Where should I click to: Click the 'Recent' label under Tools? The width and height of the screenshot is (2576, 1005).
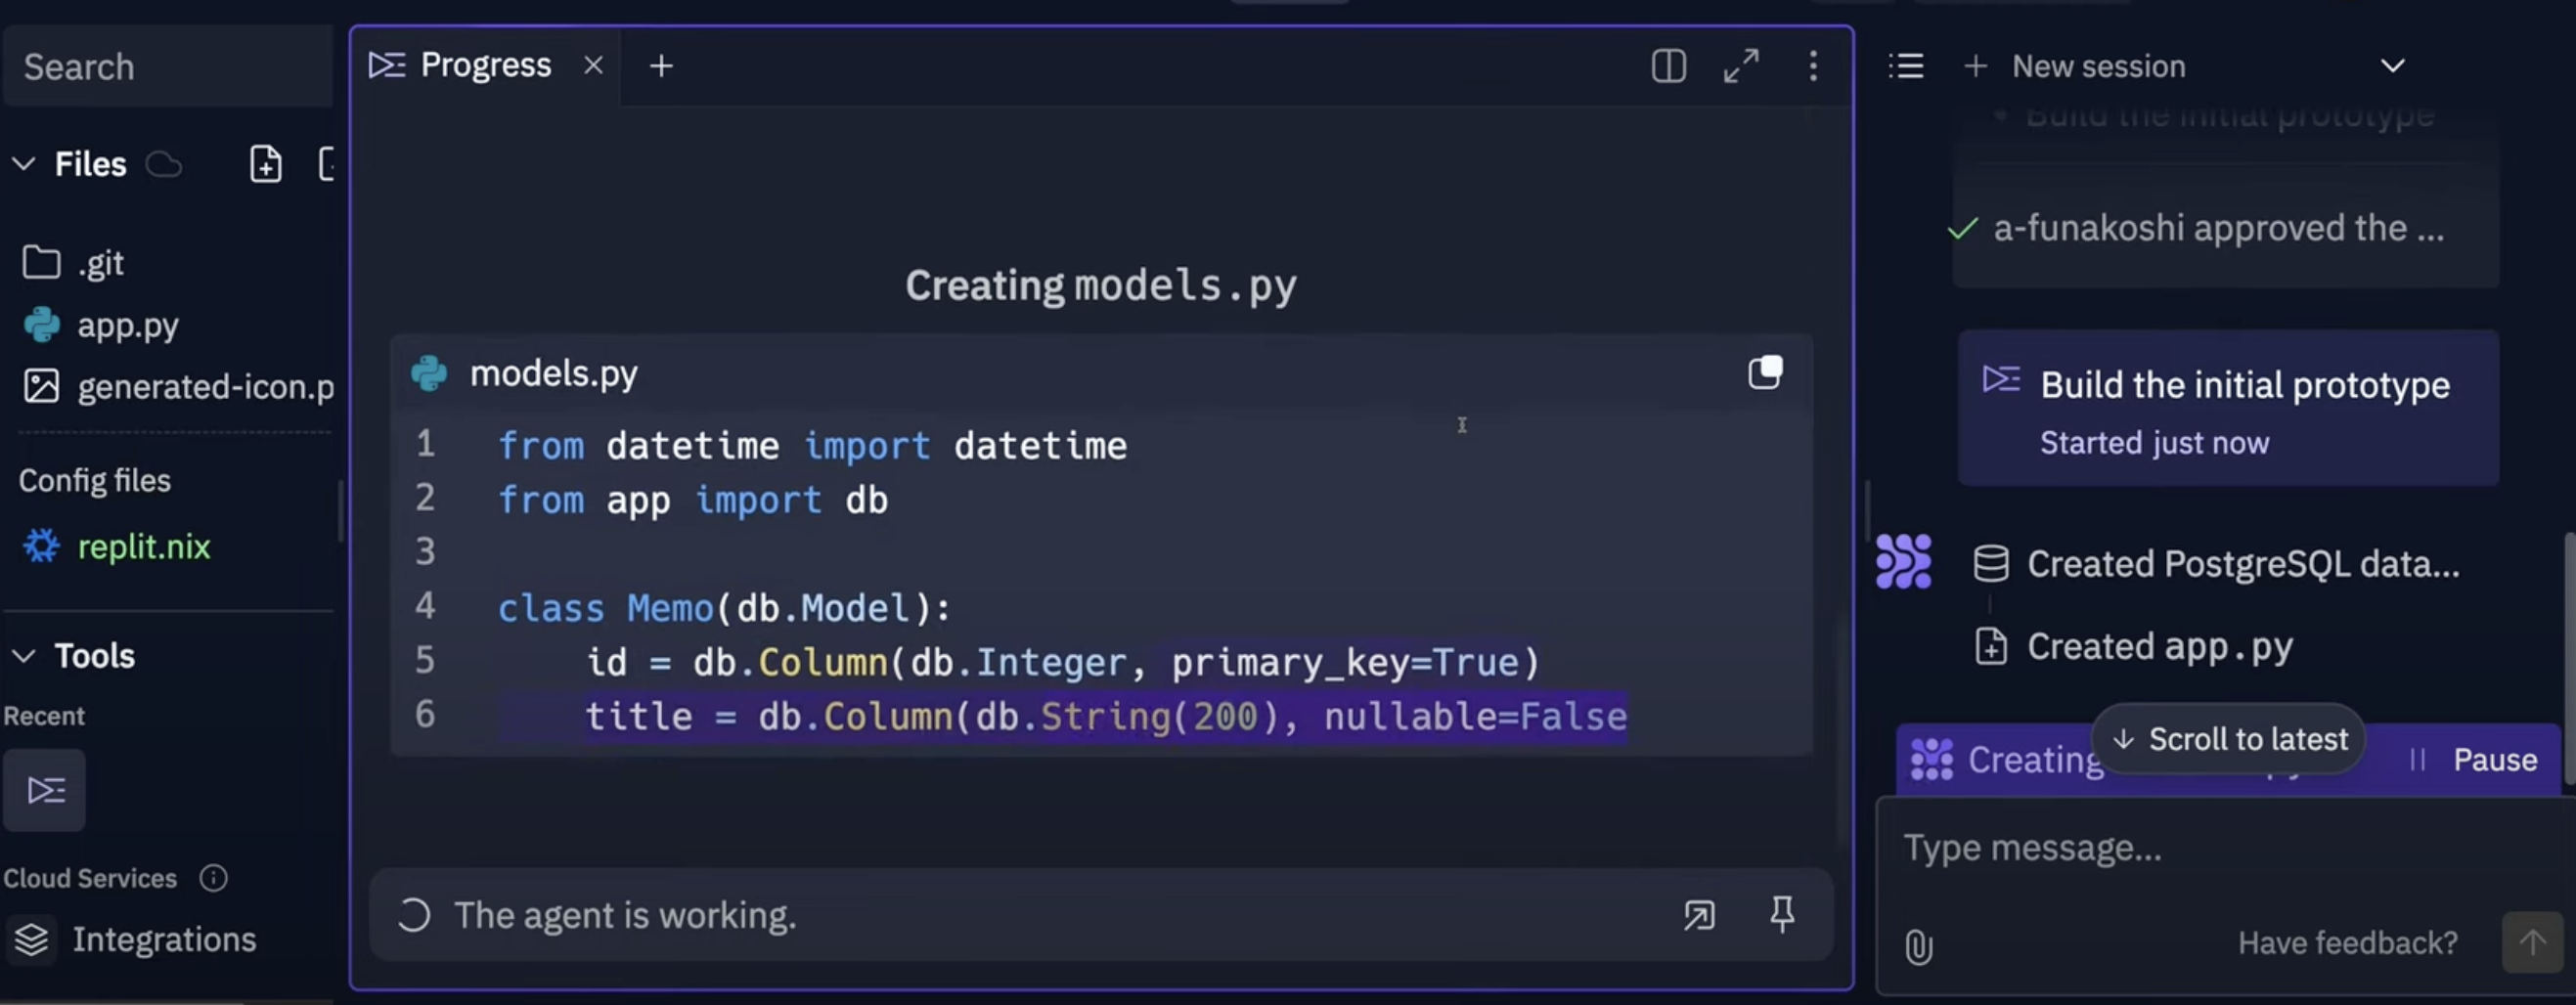[44, 716]
